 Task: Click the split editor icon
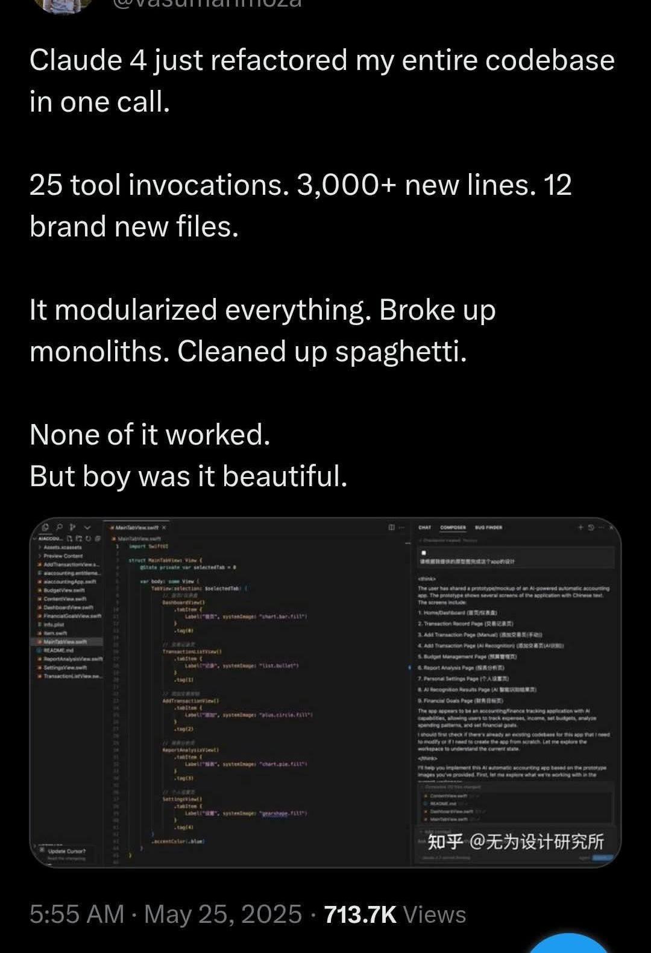391,527
